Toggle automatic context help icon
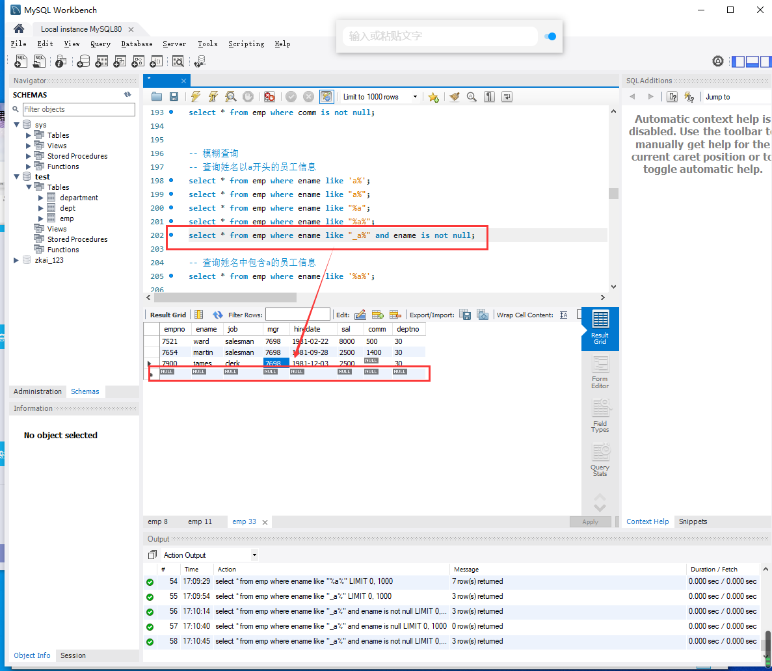This screenshot has width=772, height=671. [689, 97]
